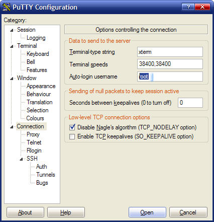214x222 pixels.
Task: Open Appearance settings
Action: (x=41, y=86)
